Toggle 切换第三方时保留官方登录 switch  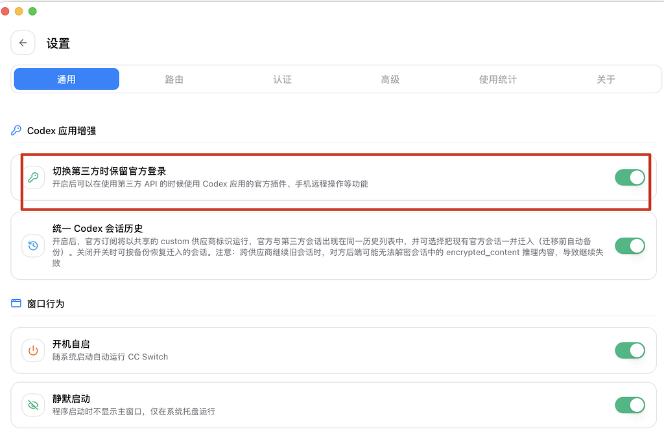pos(630,177)
